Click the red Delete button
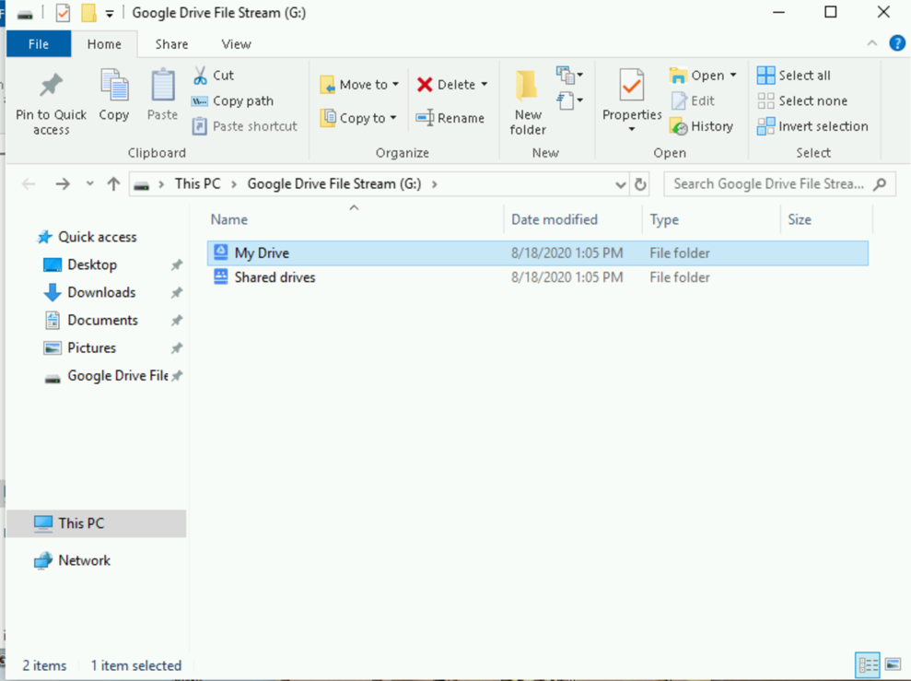Viewport: 911px width, 681px height. [446, 85]
